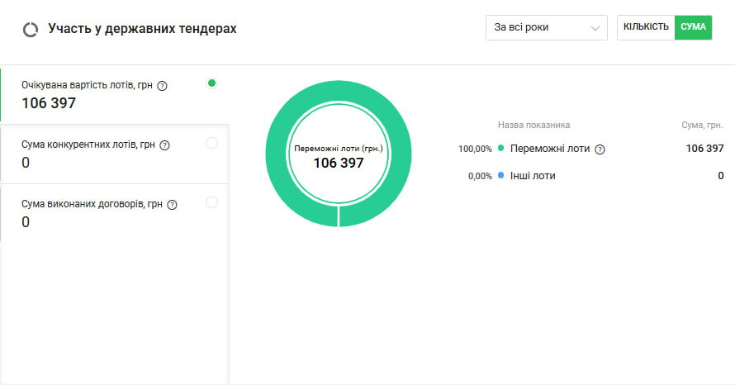Expand the year filter using its chevron arrow

[x=595, y=28]
